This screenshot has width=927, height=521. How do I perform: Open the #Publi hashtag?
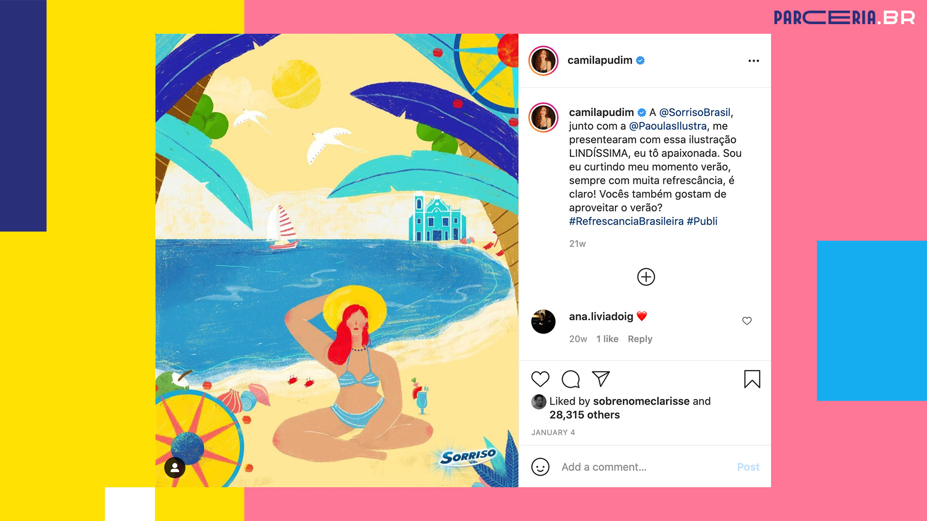pyautogui.click(x=702, y=221)
